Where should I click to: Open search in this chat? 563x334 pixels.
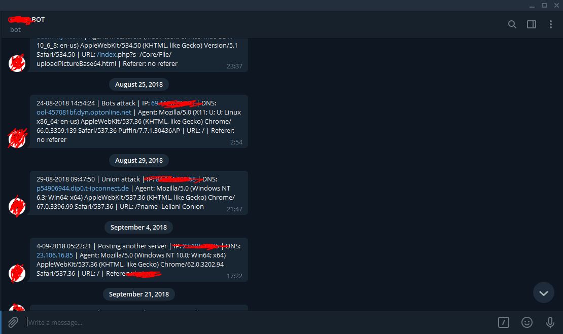tap(512, 24)
